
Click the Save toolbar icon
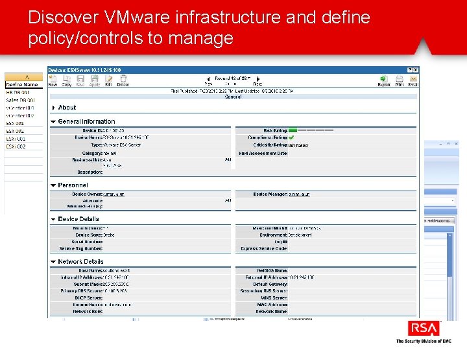(80, 79)
